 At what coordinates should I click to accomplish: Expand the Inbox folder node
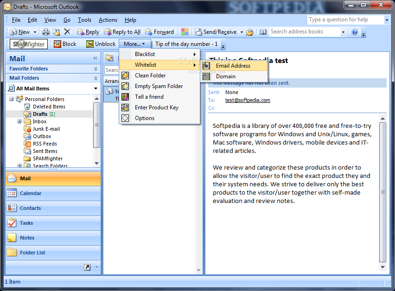[x=19, y=121]
